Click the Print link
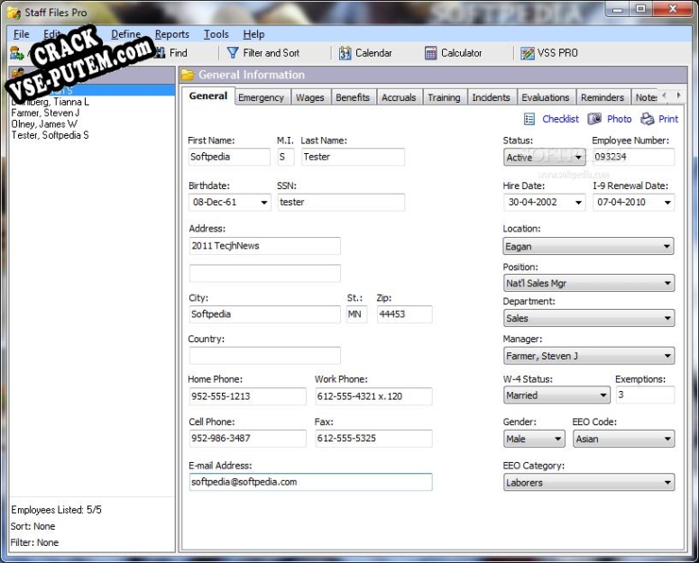 668,119
